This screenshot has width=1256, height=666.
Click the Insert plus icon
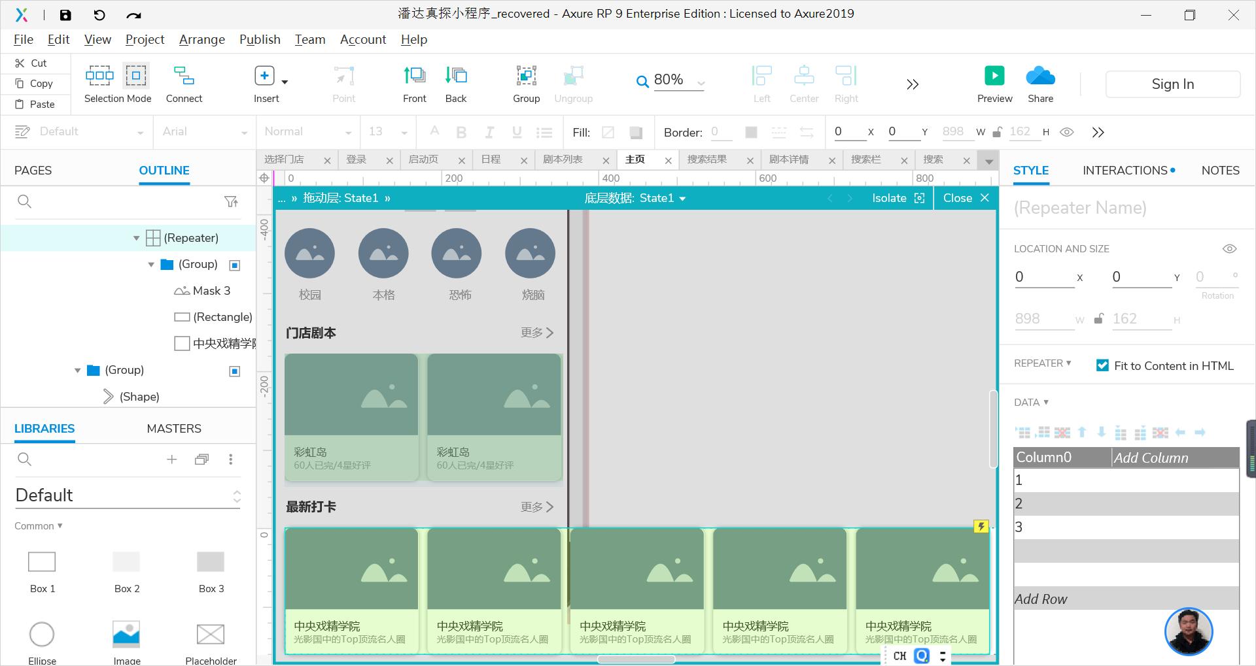264,76
